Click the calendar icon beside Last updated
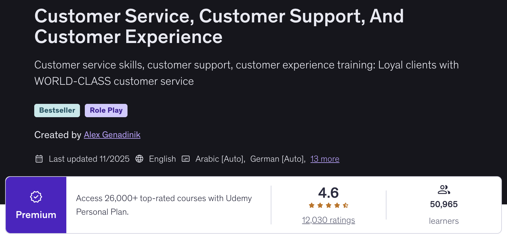This screenshot has height=238, width=507. point(39,159)
